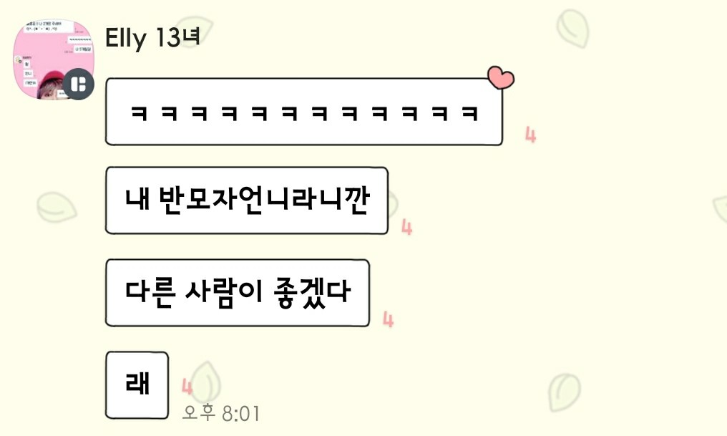Click partial leaf at far right edge

(x=720, y=209)
